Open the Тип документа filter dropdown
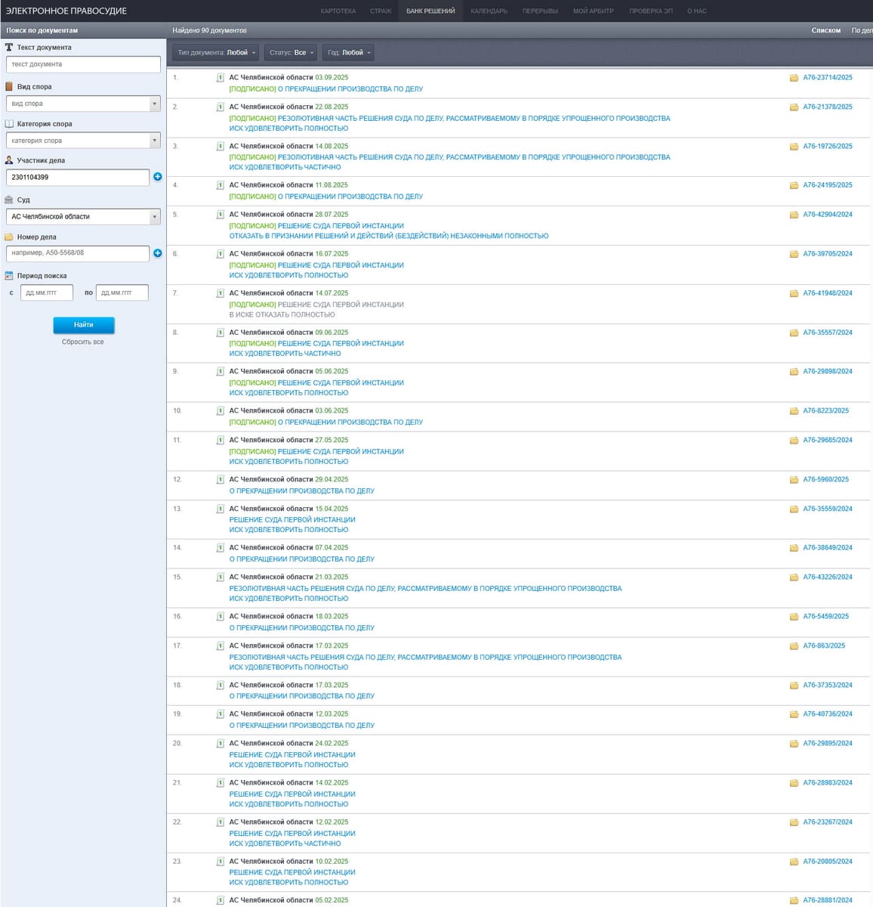 (216, 53)
